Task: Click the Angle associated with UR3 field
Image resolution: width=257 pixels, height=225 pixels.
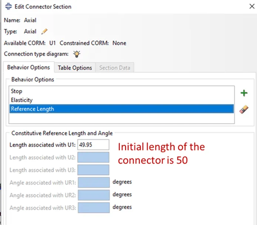Action: coord(94,208)
